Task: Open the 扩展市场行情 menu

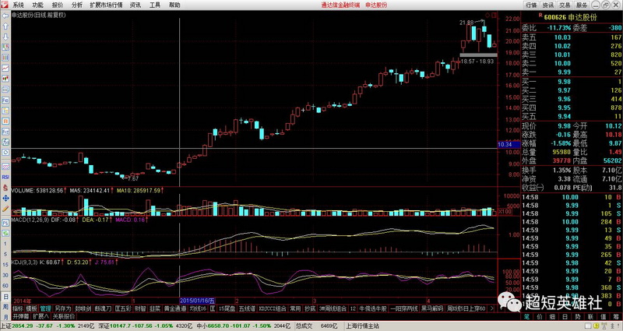Action: coord(107,5)
